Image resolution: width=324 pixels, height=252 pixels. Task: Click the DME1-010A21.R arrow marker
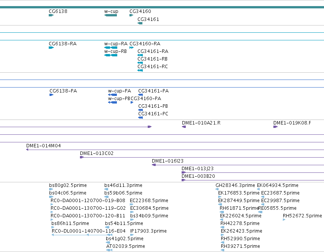(184, 127)
